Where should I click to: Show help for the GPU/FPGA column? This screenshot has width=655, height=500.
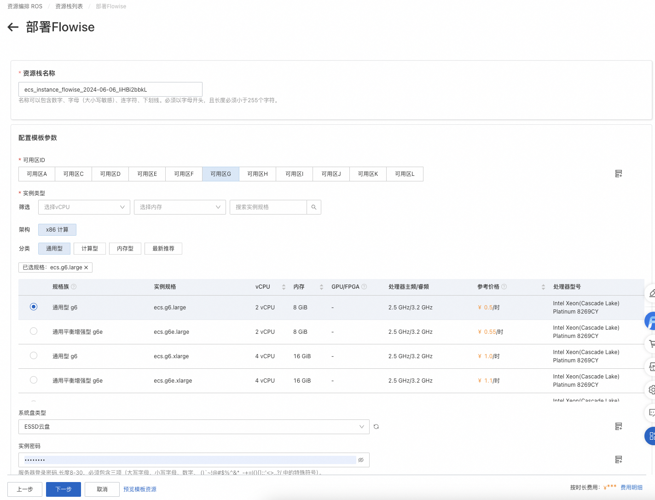tap(364, 286)
